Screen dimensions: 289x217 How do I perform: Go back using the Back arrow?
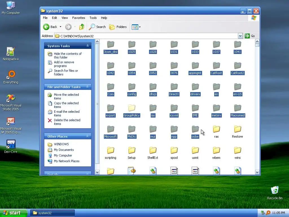[50, 27]
